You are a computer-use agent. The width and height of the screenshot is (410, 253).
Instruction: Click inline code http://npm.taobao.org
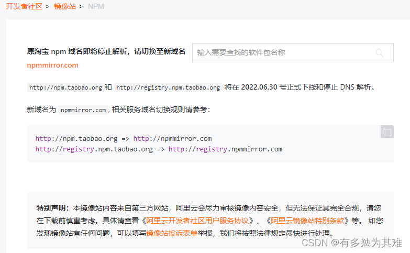[65, 87]
